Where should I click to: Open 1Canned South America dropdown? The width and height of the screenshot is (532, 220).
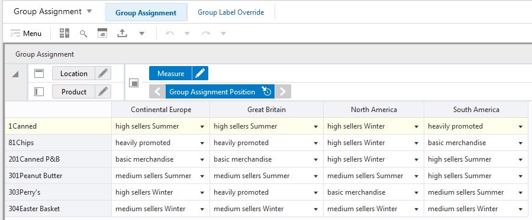click(521, 127)
